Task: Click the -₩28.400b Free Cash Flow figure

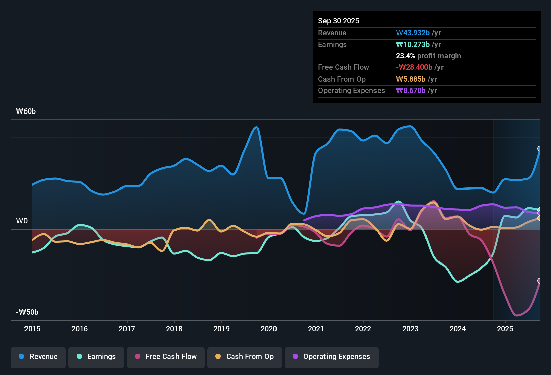Action: pos(414,67)
